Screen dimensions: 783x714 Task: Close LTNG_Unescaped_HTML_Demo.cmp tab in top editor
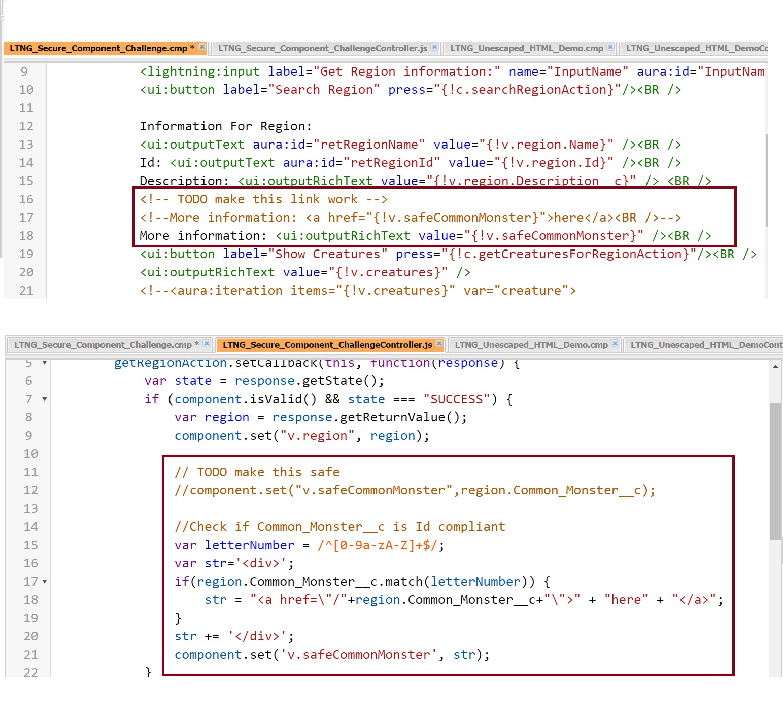610,47
